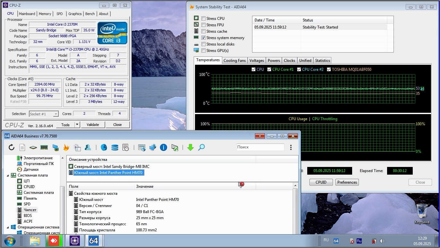Collapse the Системная плата tree node
This screenshot has width=440, height=248.
tap(8, 176)
